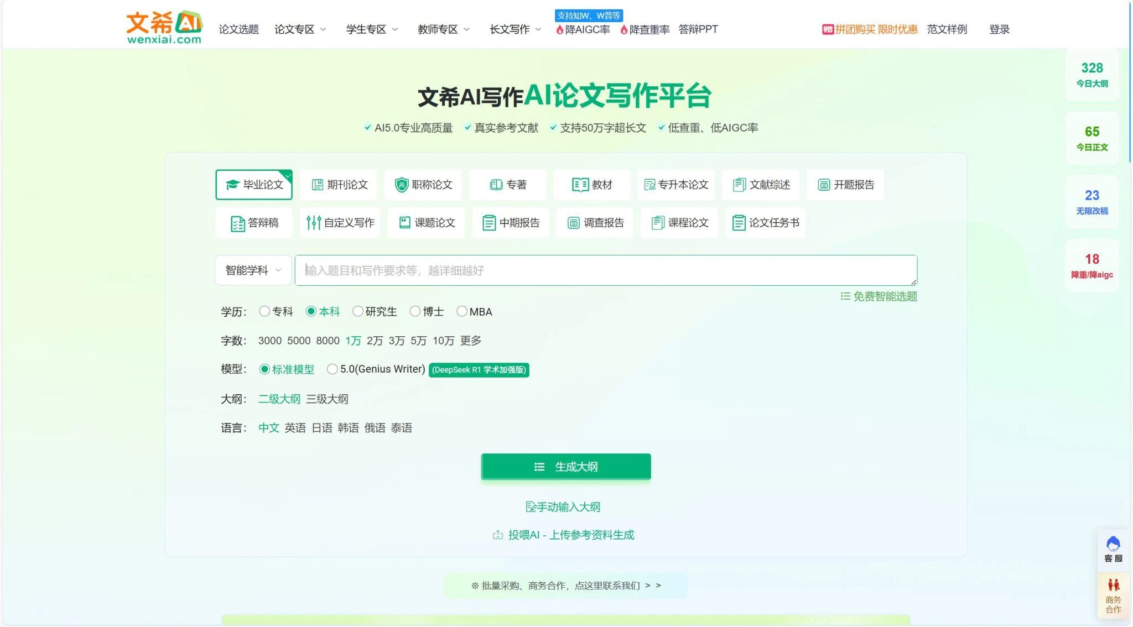Click the topic and requirements input field
Viewport: 1133px width, 627px height.
tap(606, 270)
